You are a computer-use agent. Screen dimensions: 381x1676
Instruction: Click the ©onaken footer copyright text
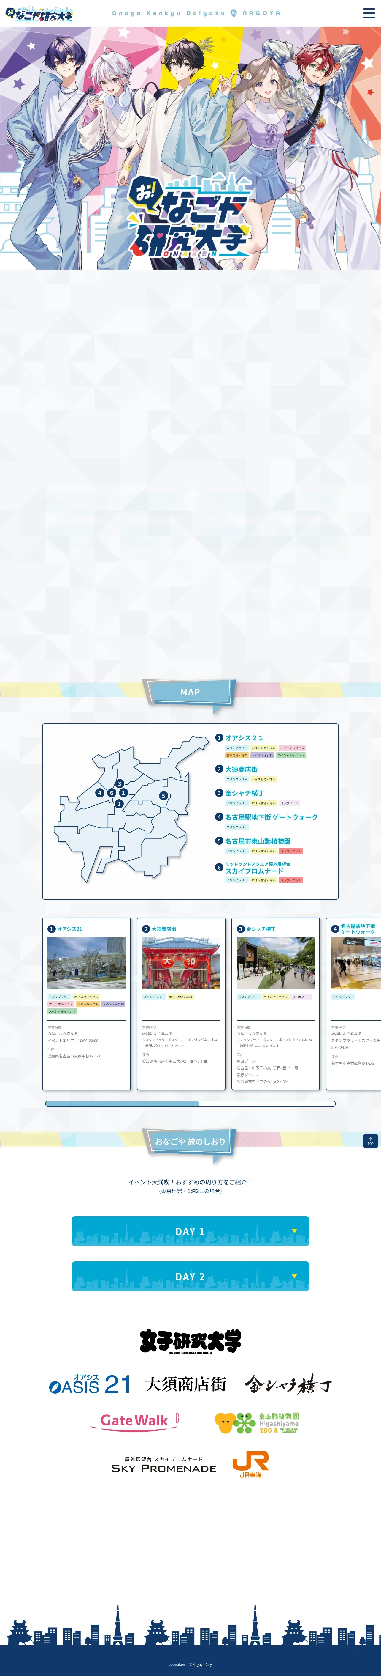pos(177,1665)
